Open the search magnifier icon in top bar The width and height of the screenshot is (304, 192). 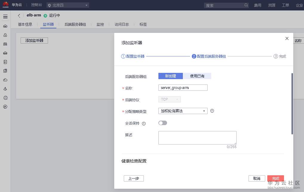tap(246, 5)
